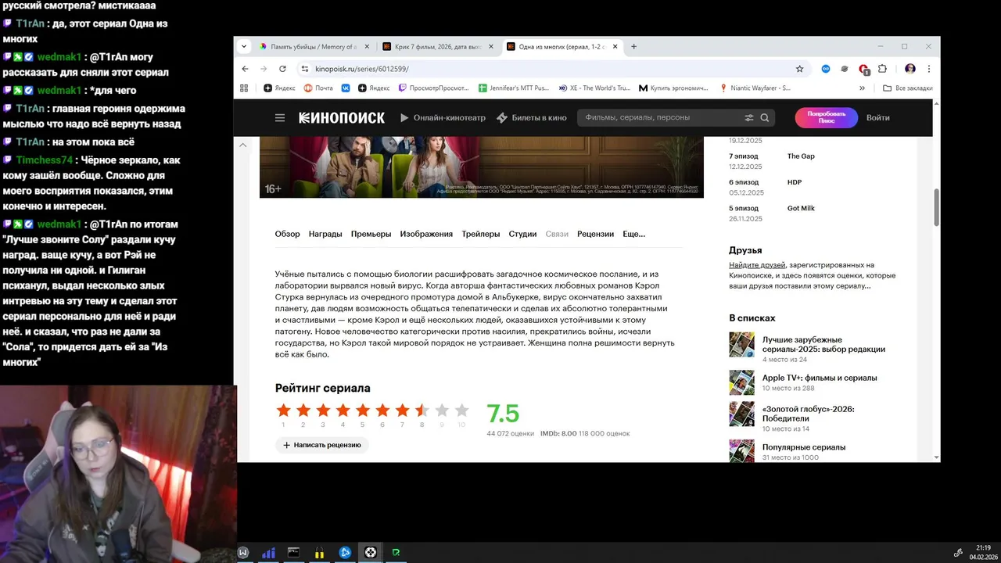Open Популярные сериалы list thumbnail
Screen dimensions: 1001x563
(741, 450)
